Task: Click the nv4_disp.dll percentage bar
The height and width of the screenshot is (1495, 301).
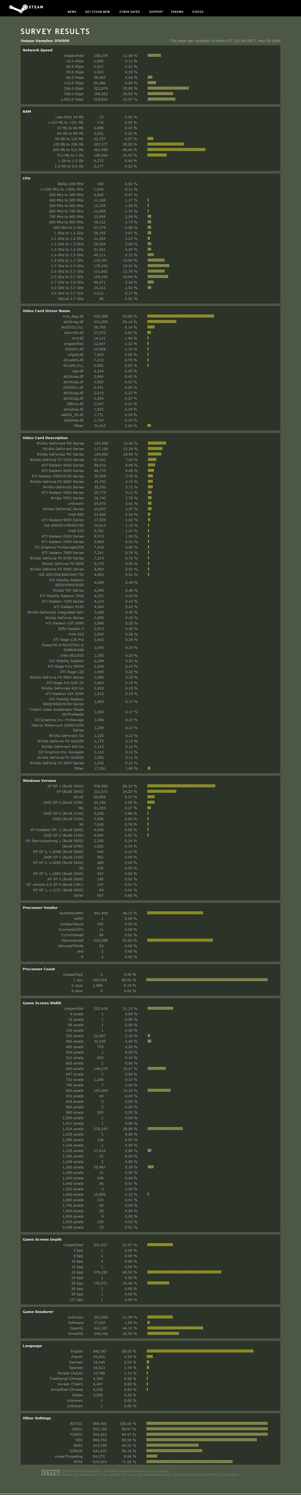Action: 180,316
